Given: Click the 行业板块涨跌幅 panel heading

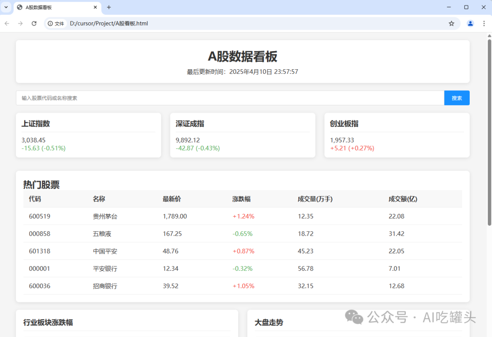Looking at the screenshot, I should pyautogui.click(x=48, y=322).
